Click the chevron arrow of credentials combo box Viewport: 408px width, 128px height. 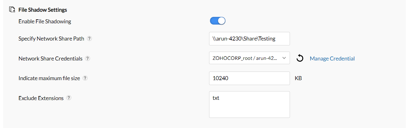pos(284,58)
